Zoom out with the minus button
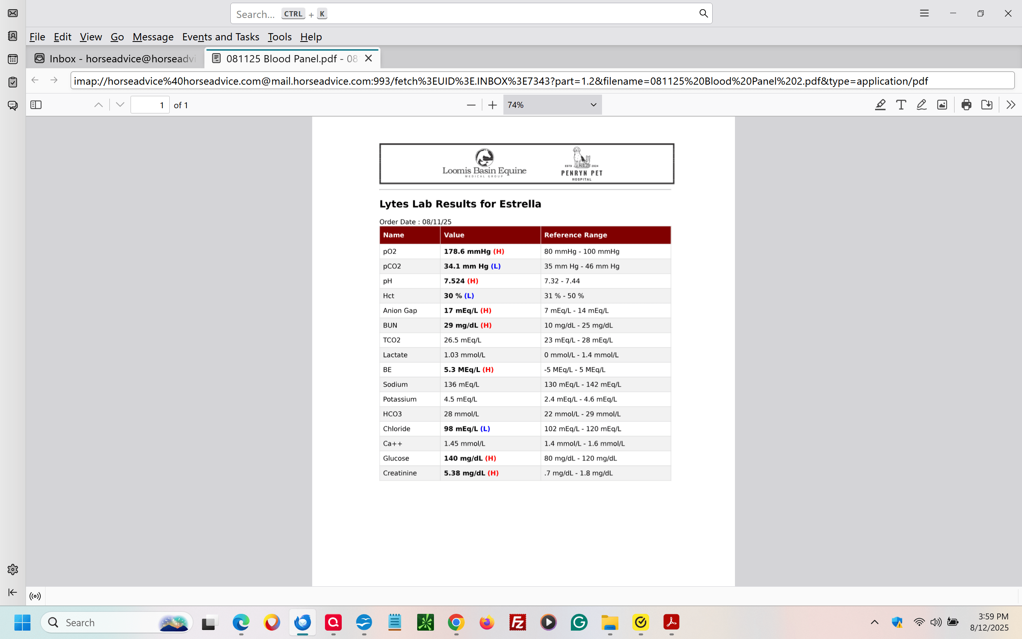Image resolution: width=1022 pixels, height=639 pixels. pyautogui.click(x=471, y=105)
